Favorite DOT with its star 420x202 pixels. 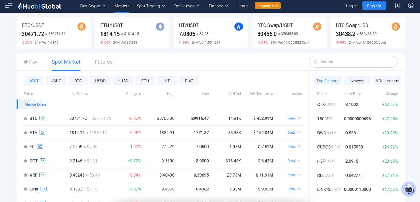(26, 161)
